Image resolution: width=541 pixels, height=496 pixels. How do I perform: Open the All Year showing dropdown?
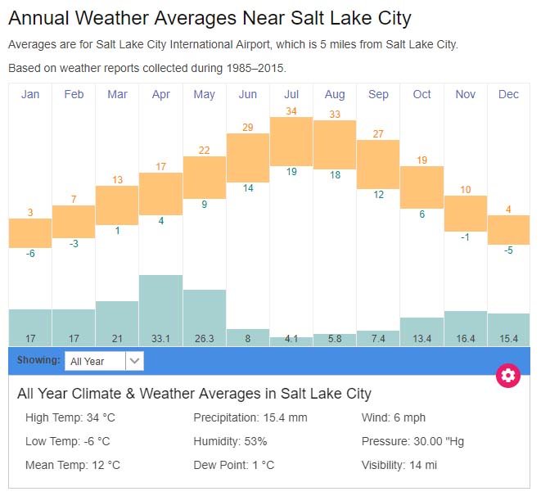pos(96,361)
